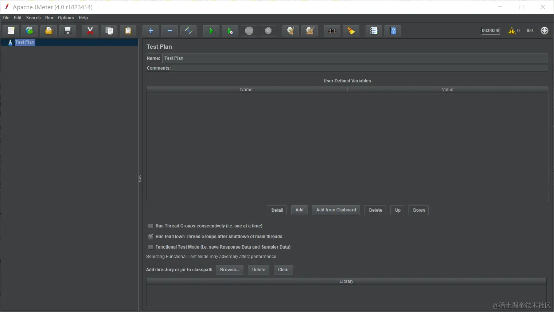Open the File menu
This screenshot has width=554, height=312.
pos(6,18)
